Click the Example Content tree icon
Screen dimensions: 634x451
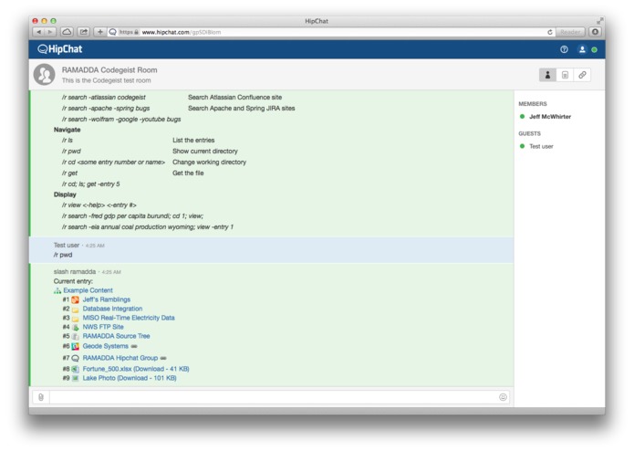[57, 291]
